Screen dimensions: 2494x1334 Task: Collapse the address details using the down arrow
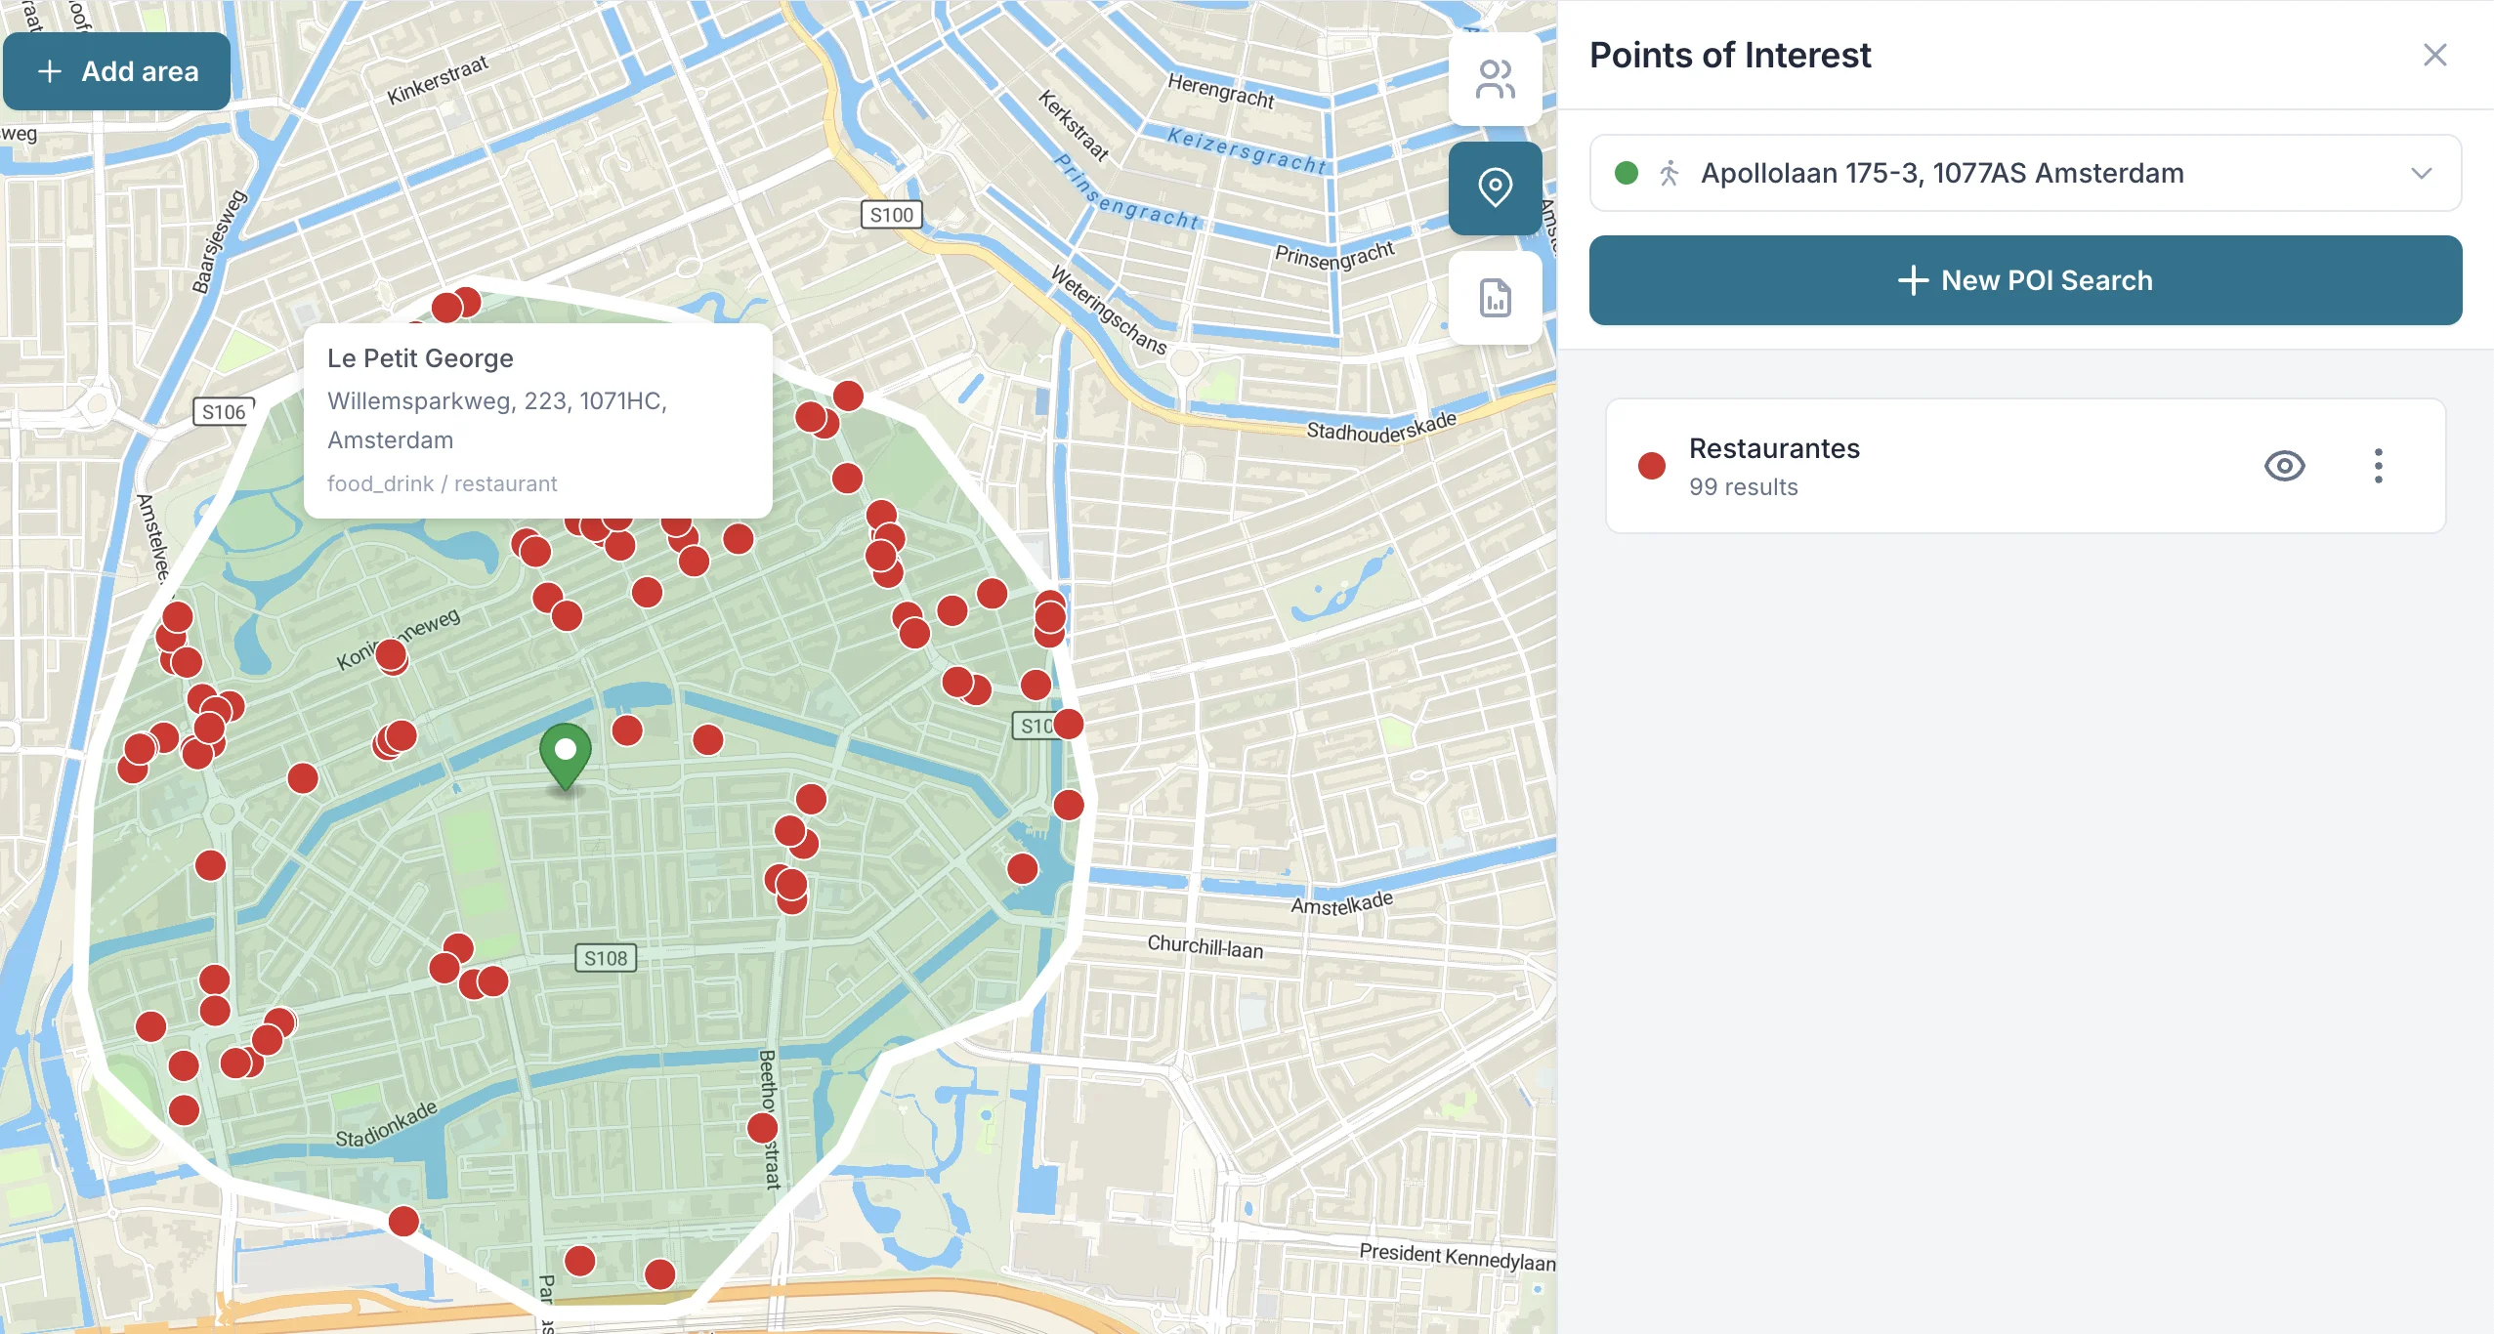[x=2421, y=173]
